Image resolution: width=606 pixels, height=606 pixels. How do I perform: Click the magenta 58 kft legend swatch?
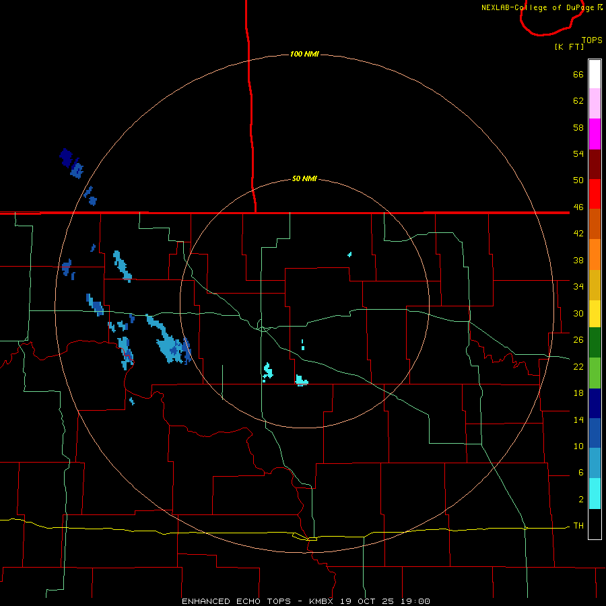point(595,134)
